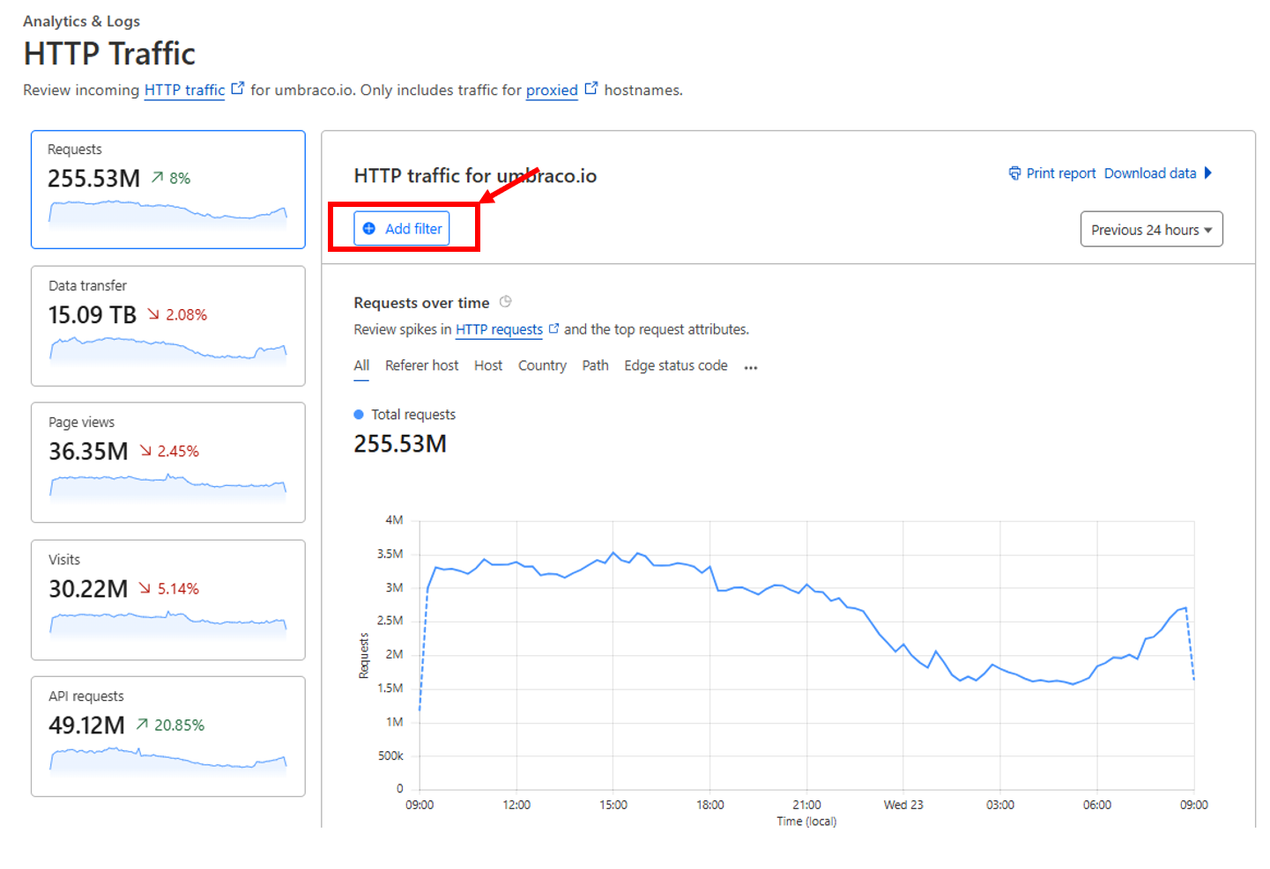Open the more tabs ellipsis menu
The image size is (1270, 869).
pos(750,367)
